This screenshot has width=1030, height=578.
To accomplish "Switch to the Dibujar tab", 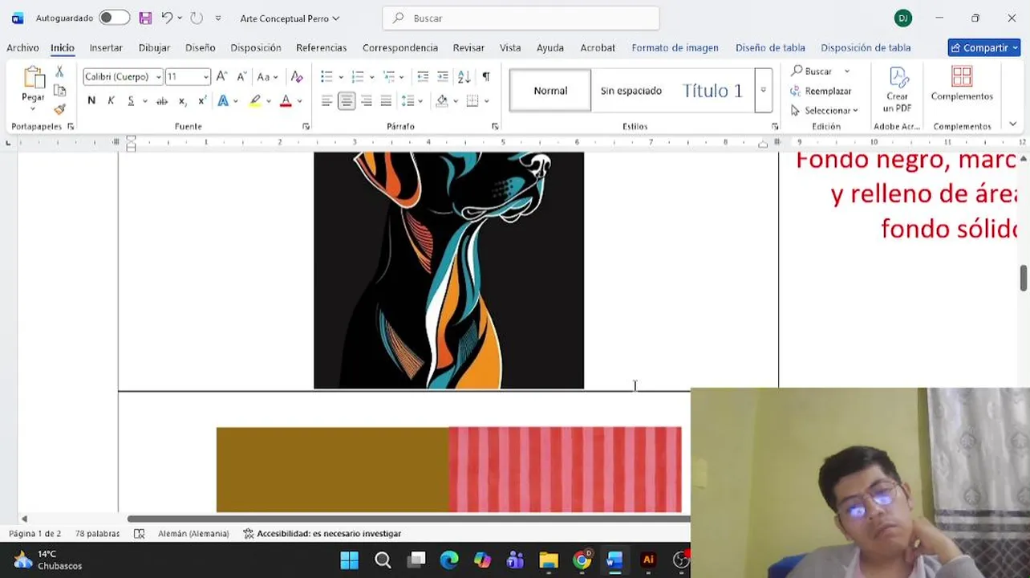I will click(154, 48).
